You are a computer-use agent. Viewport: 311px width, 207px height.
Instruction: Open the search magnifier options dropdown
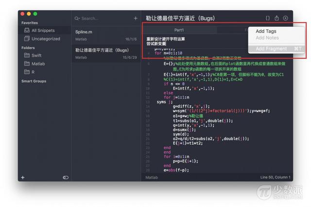pyautogui.click(x=77, y=18)
